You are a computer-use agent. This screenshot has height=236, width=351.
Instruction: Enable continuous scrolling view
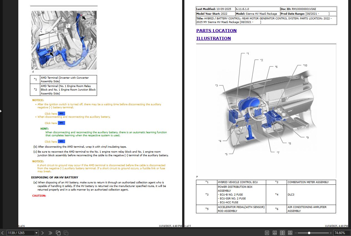click(275, 233)
